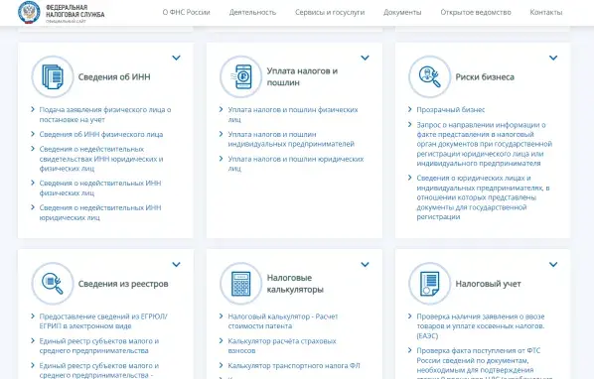Image resolution: width=594 pixels, height=379 pixels.
Task: Open Подача заявления физического лица о постановке на учет
Action: click(x=105, y=115)
